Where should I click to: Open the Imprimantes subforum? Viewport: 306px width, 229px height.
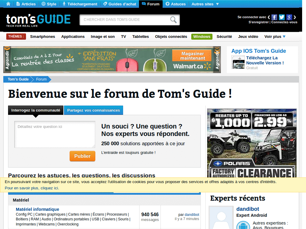(26, 224)
